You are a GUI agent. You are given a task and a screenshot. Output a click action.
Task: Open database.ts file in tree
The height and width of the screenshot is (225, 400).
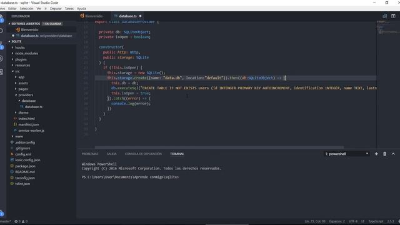point(34,107)
